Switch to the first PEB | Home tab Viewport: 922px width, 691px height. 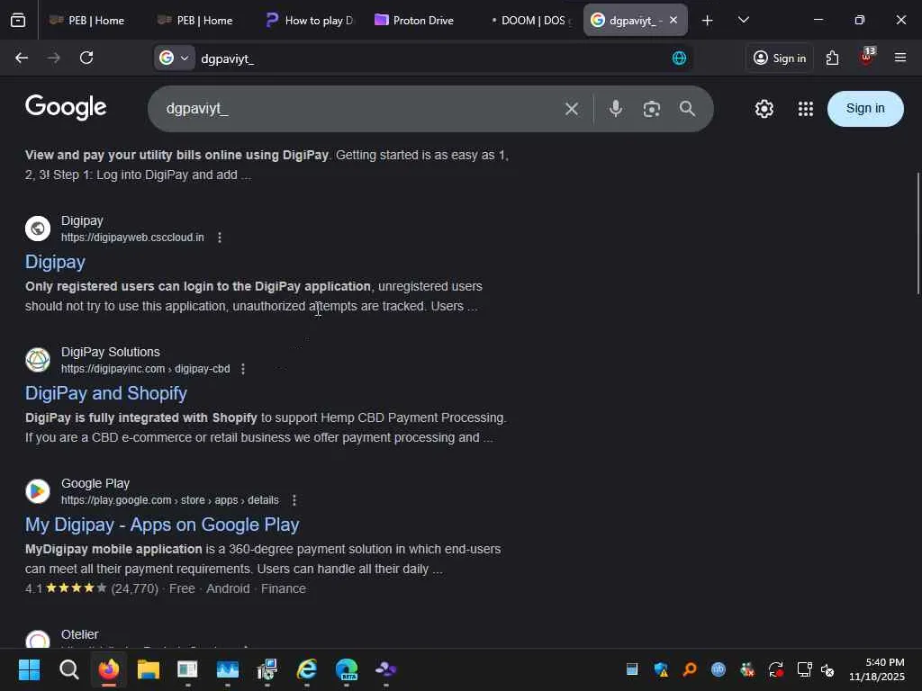pyautogui.click(x=87, y=21)
